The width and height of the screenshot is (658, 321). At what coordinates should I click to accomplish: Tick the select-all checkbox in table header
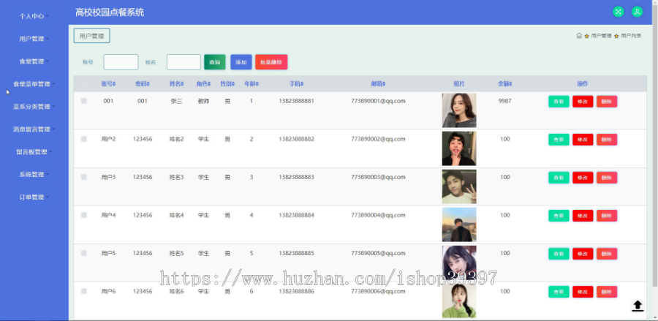click(x=84, y=84)
